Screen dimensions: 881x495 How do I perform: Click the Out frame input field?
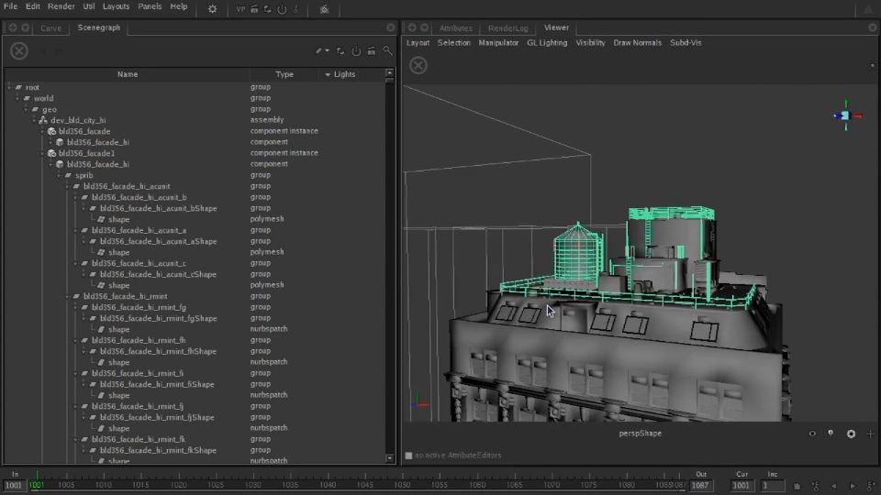pyautogui.click(x=700, y=485)
